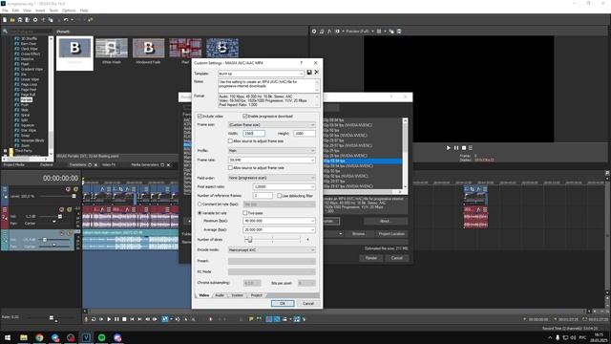611x344 pixels.
Task: Click the New project icon in main toolbar
Action: (x=5, y=20)
